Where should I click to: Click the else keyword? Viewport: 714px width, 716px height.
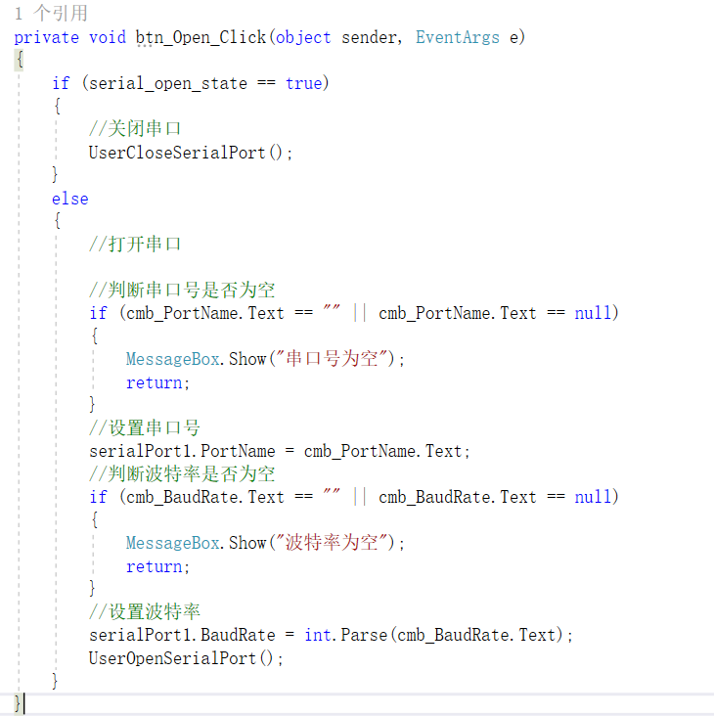tap(69, 199)
